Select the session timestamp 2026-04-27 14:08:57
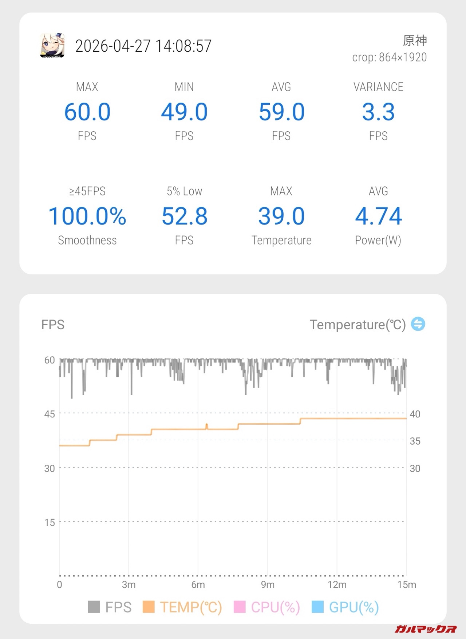The width and height of the screenshot is (466, 639). (143, 46)
